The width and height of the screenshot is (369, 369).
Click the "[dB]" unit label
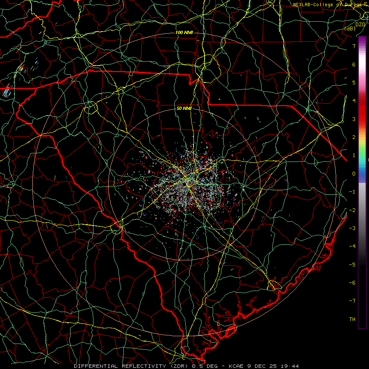coord(350,28)
